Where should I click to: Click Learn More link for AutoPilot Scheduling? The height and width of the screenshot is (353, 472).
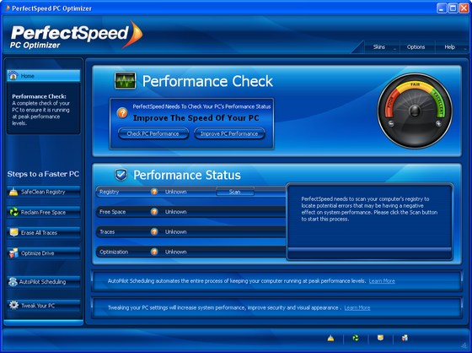tap(382, 281)
